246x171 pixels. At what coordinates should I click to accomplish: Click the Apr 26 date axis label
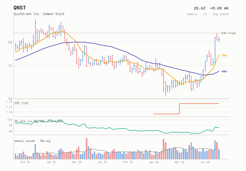[x=179, y=162]
